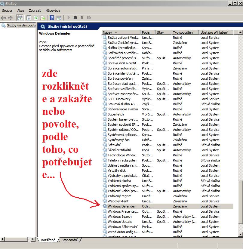This screenshot has width=243, height=249.
Task: Click the gear icon beside Windows Update row
Action: (105, 221)
